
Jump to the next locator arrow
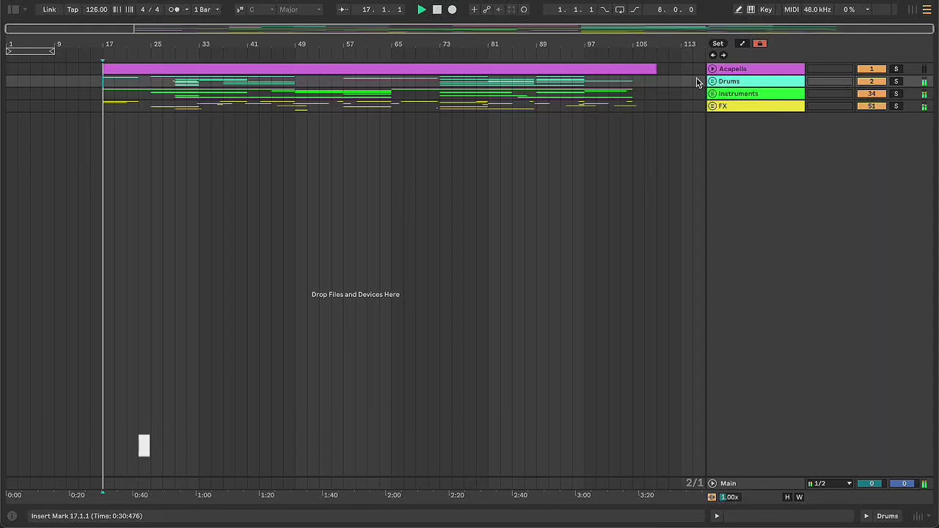723,56
